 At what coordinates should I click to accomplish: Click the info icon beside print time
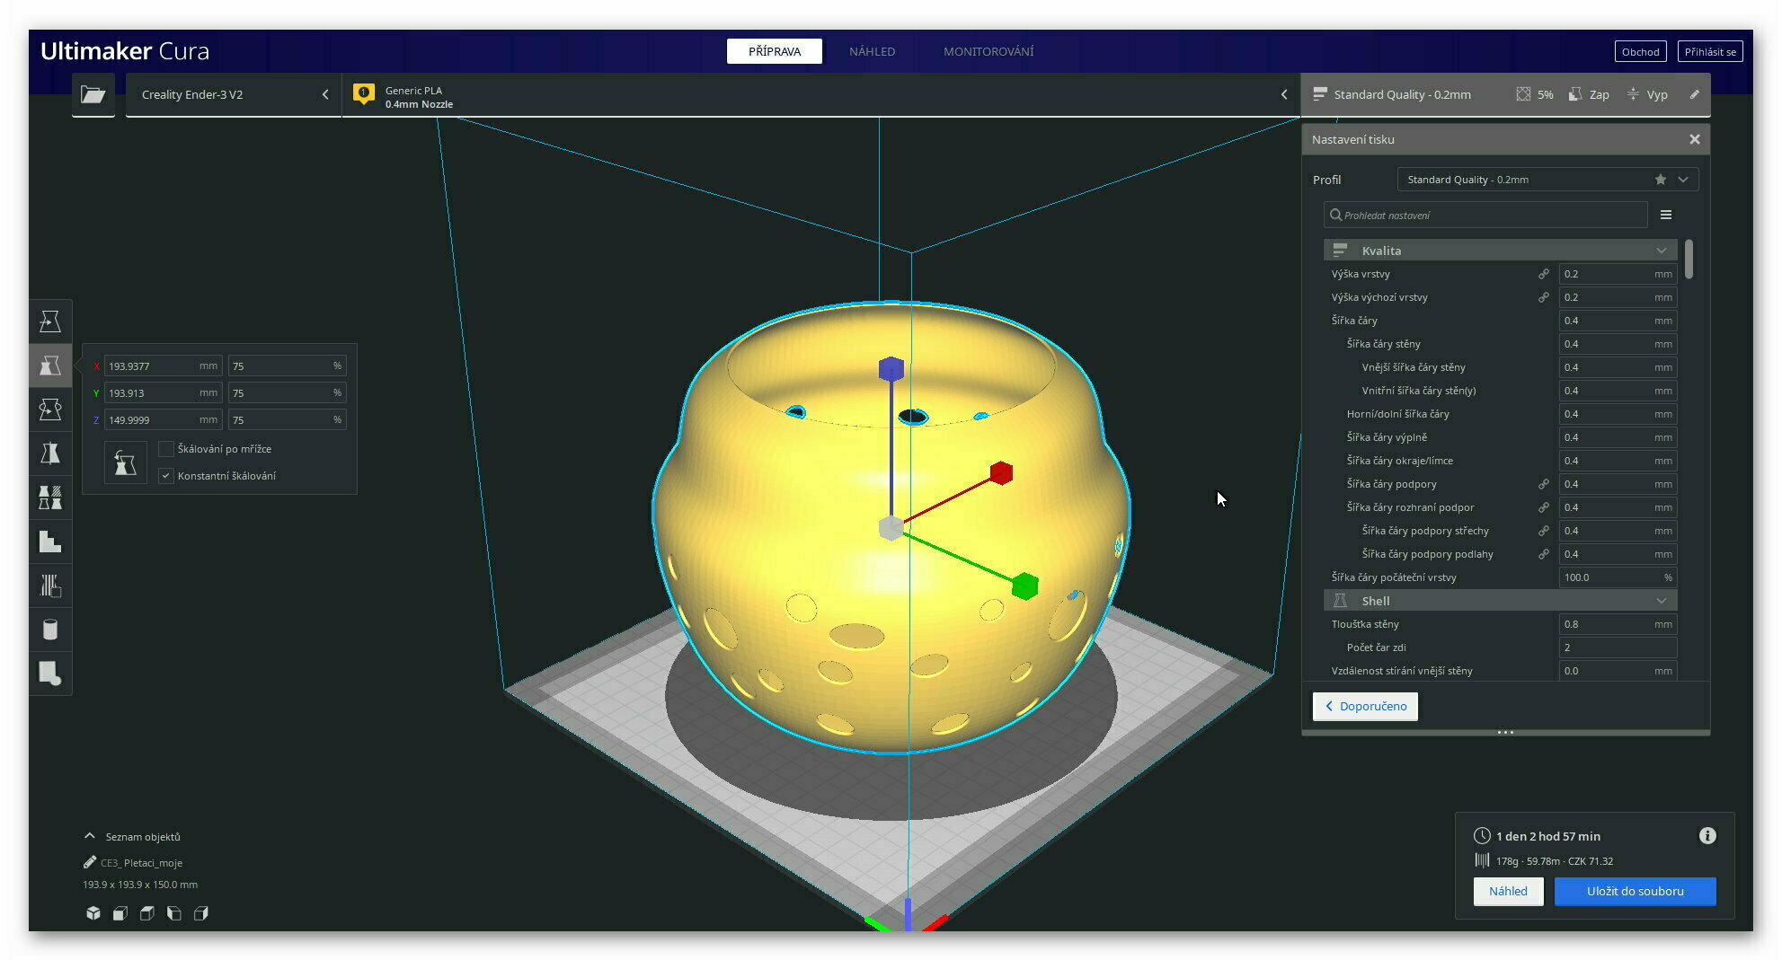pyautogui.click(x=1707, y=836)
